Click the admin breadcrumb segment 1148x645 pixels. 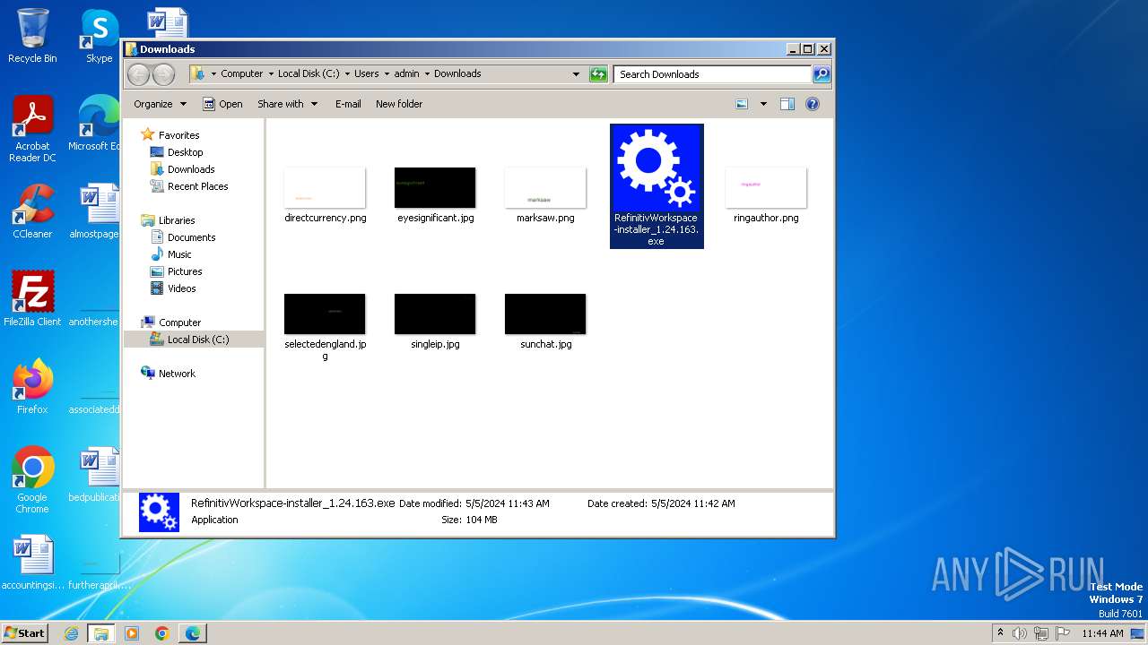coord(406,74)
